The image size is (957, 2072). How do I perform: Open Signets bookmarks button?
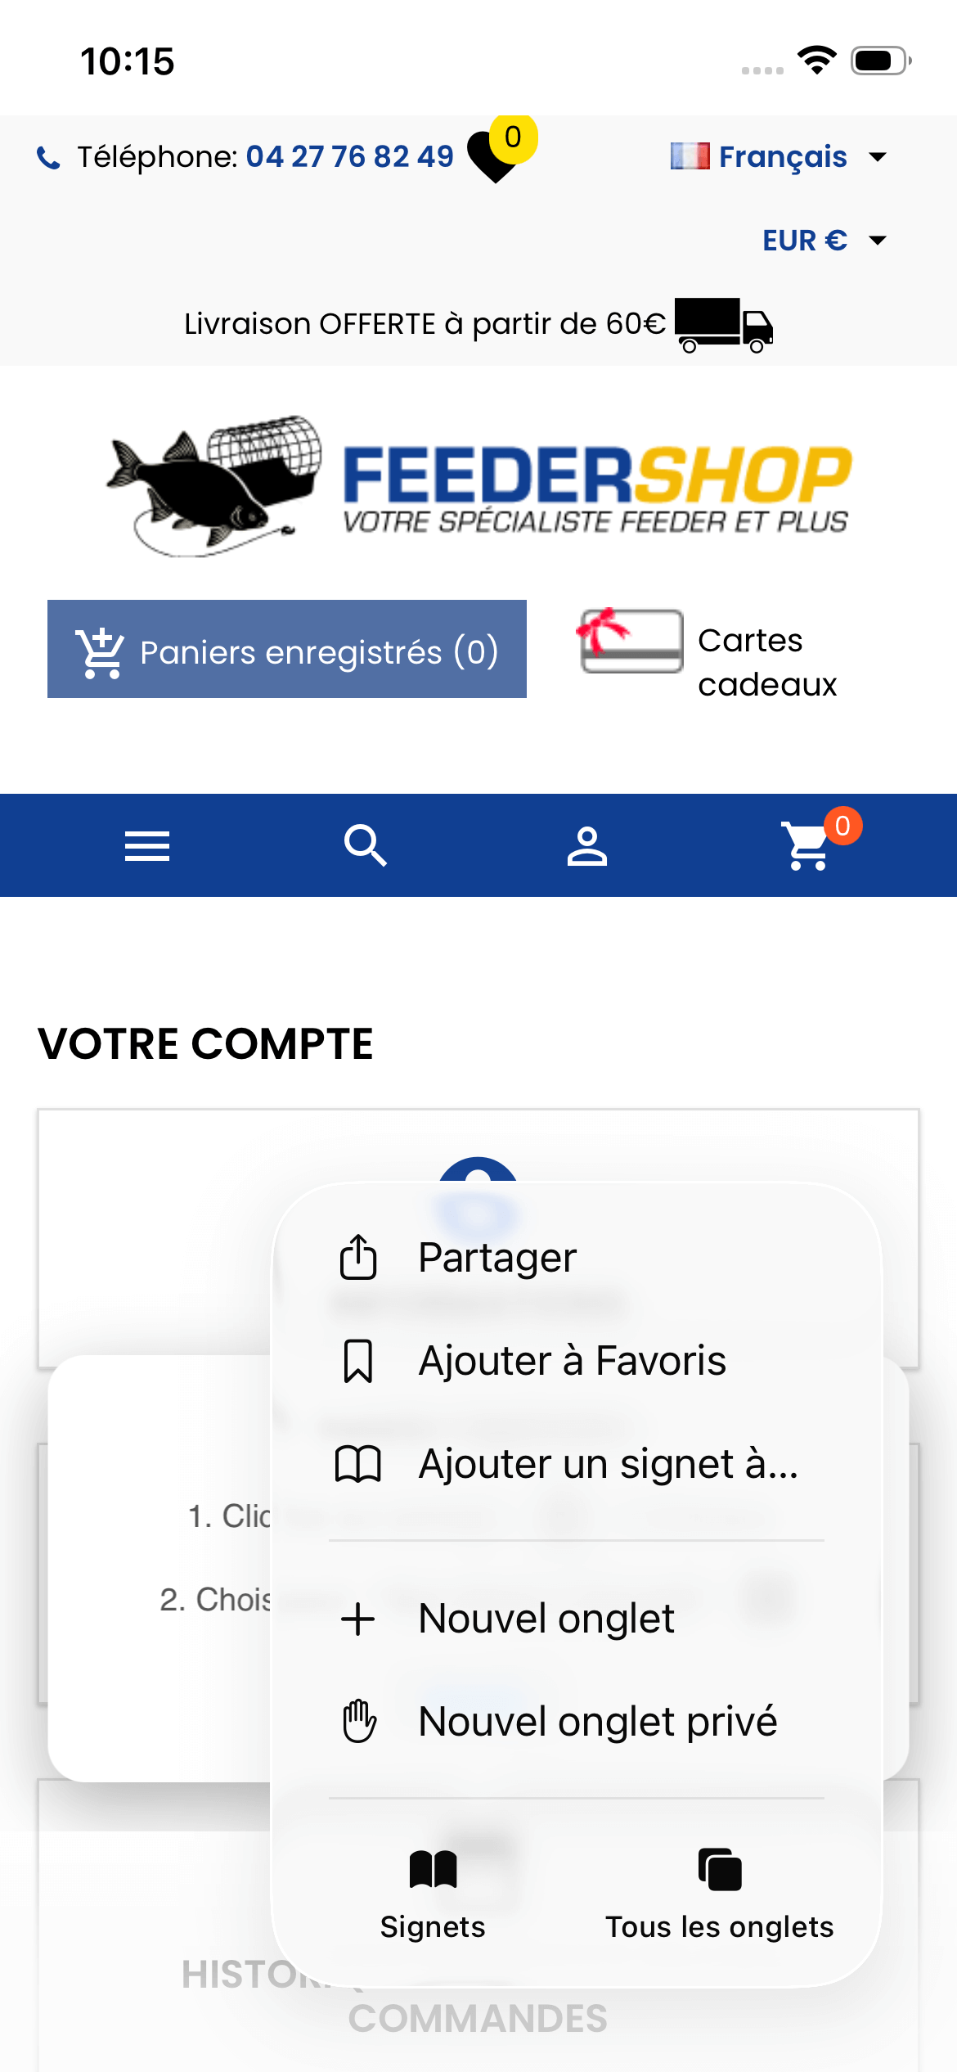tap(433, 1892)
